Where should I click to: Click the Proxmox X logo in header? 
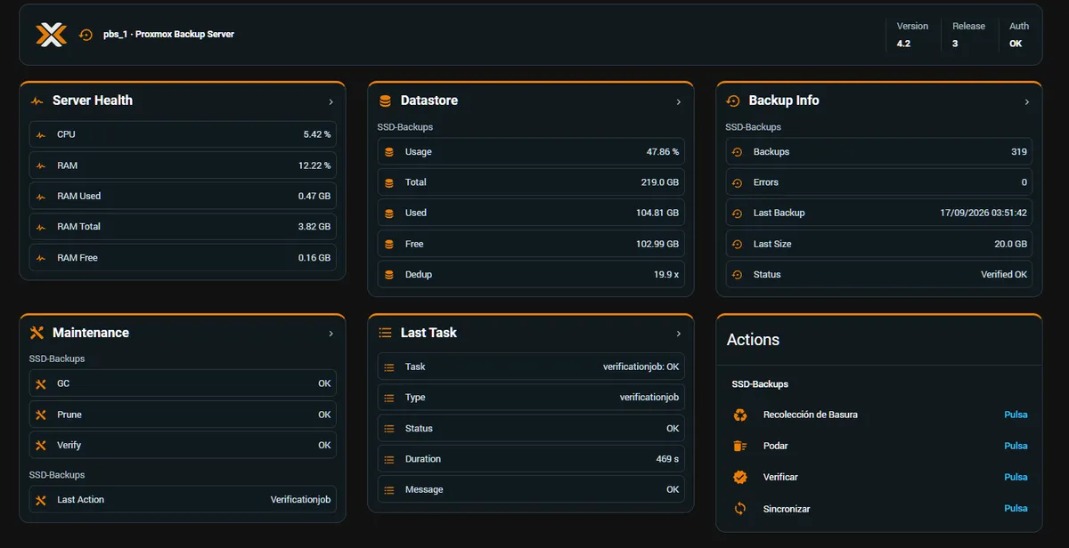pos(51,35)
